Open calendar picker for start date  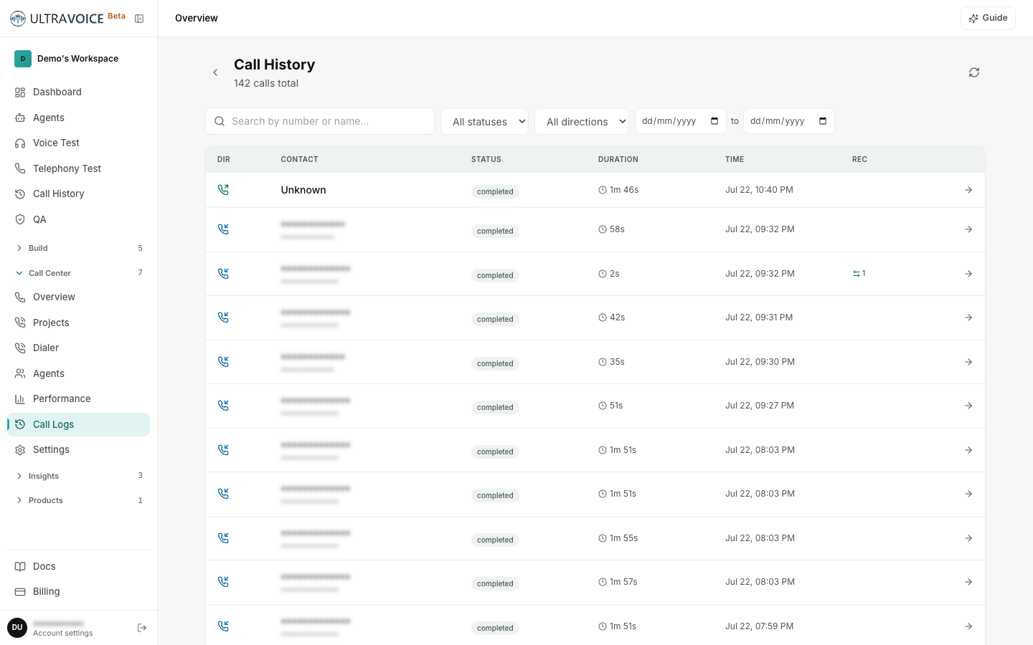pos(714,121)
